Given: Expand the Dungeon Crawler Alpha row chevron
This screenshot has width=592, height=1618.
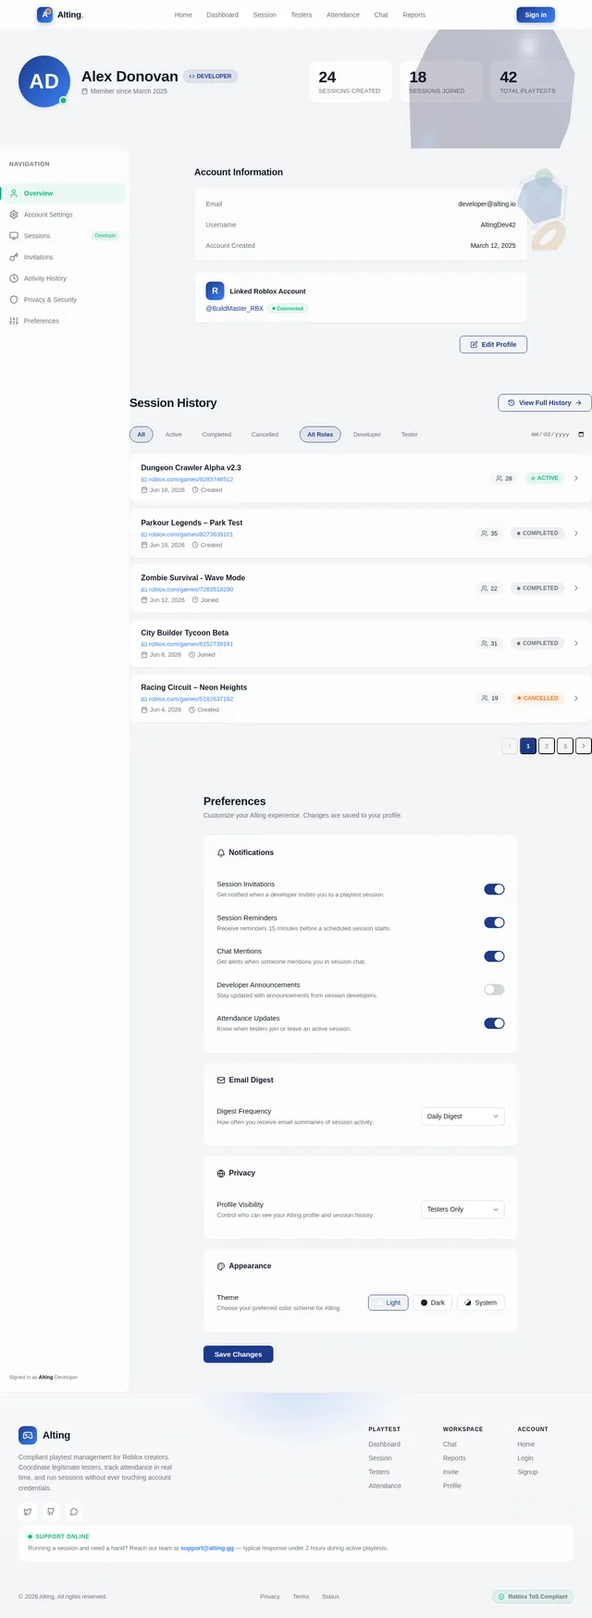Looking at the screenshot, I should point(576,478).
